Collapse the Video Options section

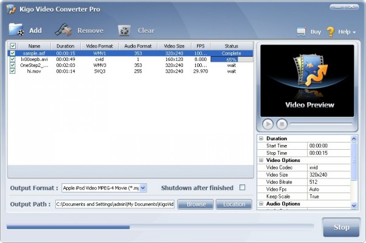(261, 160)
